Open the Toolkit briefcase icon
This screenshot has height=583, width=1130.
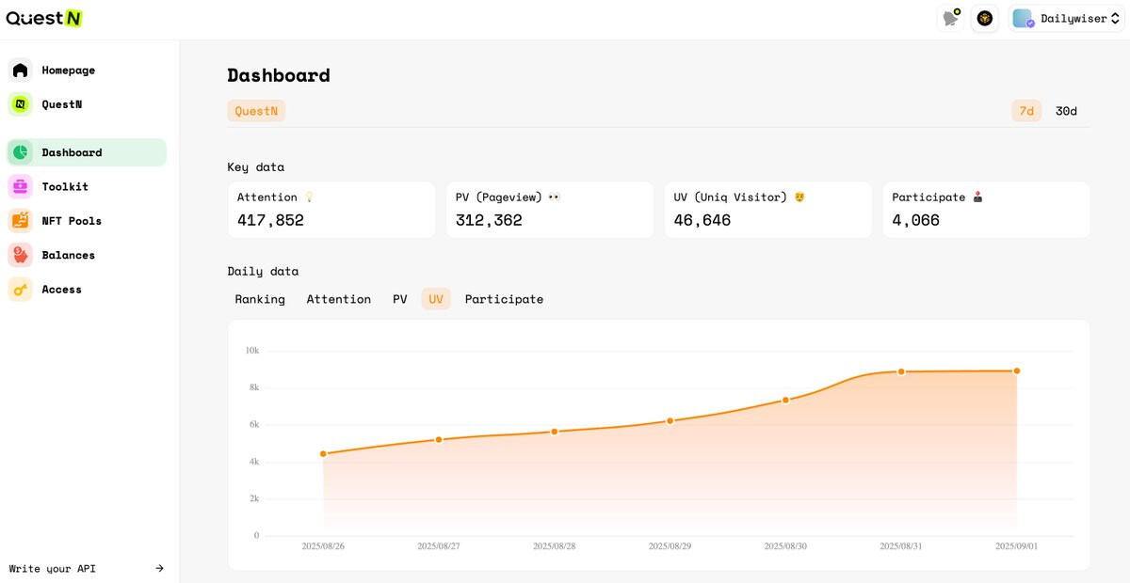(x=20, y=186)
